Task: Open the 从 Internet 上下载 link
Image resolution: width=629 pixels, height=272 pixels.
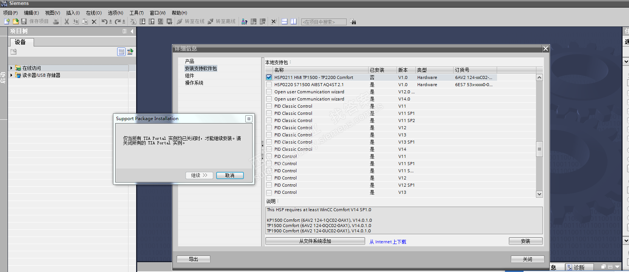Action: [388, 242]
